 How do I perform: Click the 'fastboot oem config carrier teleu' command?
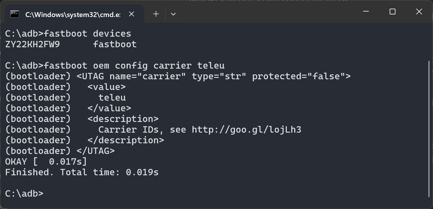point(134,66)
